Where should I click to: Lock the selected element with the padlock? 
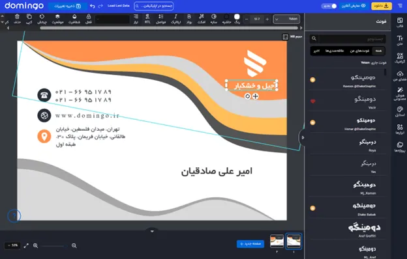(x=89, y=19)
